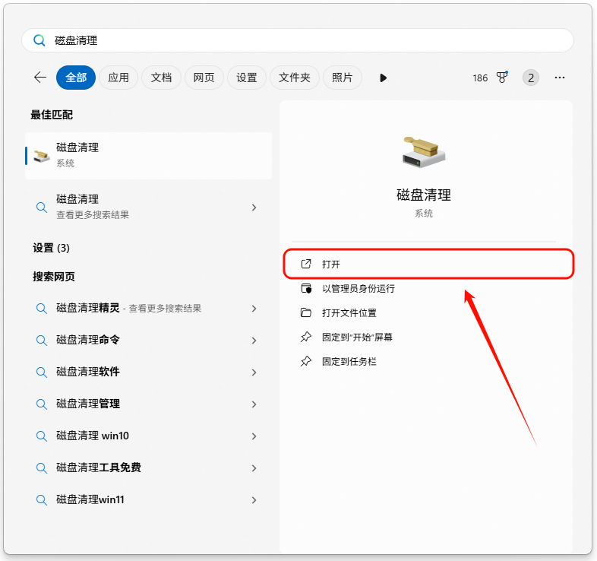The width and height of the screenshot is (597, 561).
Task: Click the search box containing 磁盘清理
Action: click(298, 40)
